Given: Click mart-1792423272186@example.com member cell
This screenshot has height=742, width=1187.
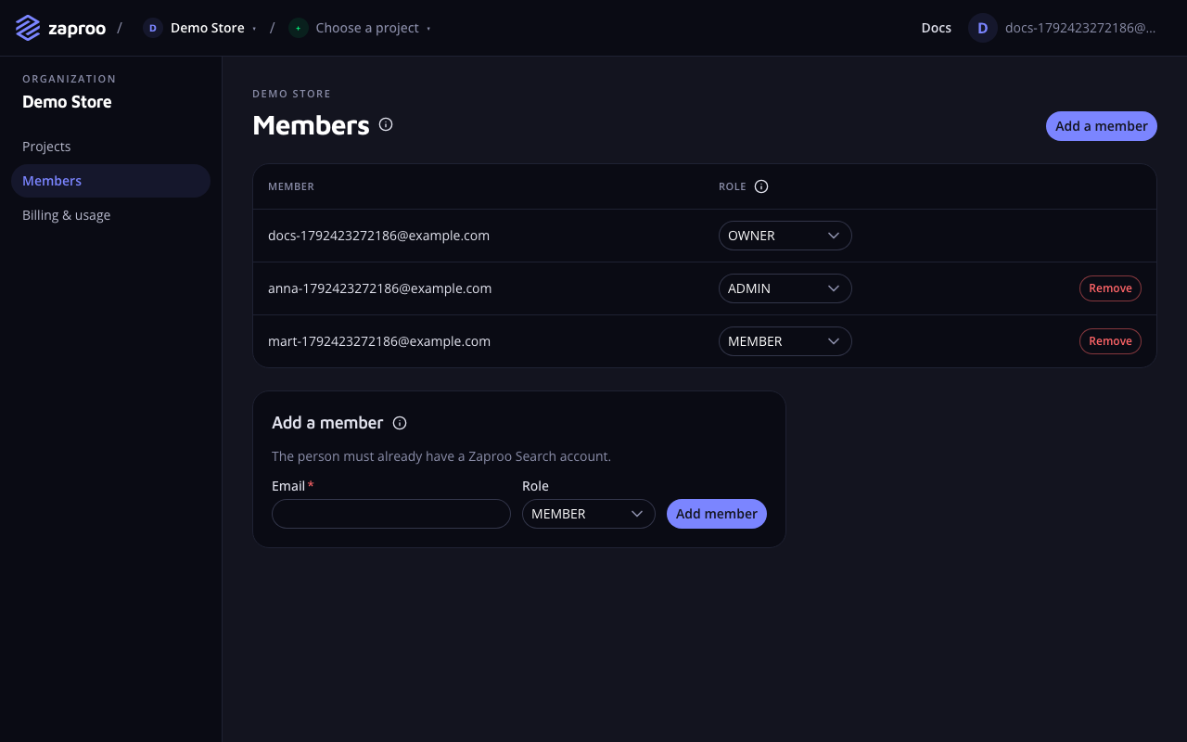Looking at the screenshot, I should point(379,341).
